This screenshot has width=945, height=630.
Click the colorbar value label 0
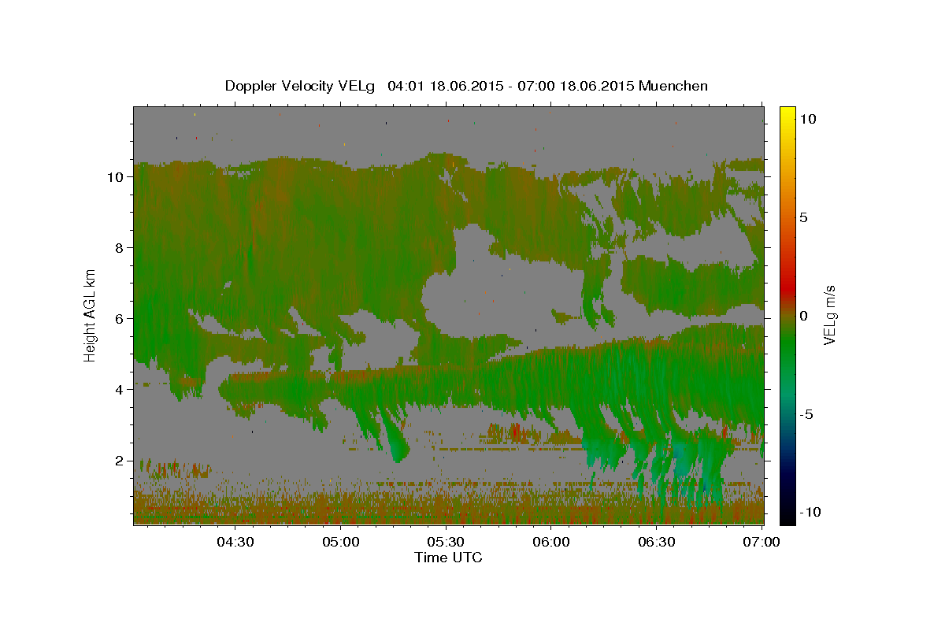(803, 315)
